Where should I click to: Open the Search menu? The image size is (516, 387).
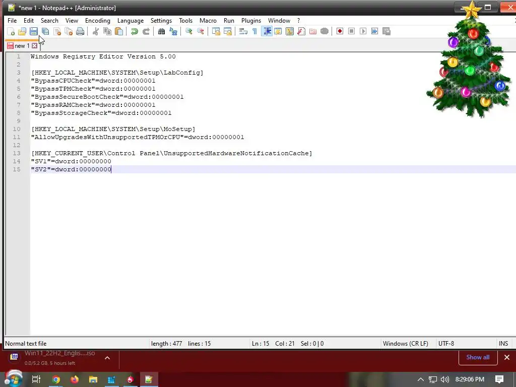[x=49, y=20]
